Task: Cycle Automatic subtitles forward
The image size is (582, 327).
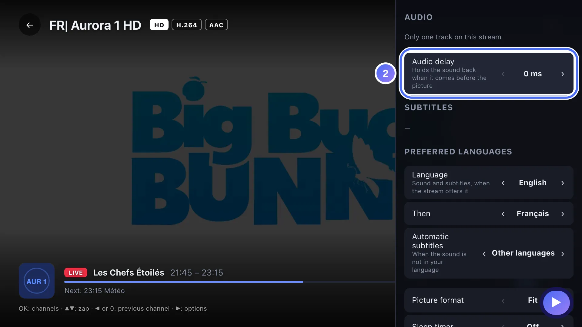Action: point(563,254)
